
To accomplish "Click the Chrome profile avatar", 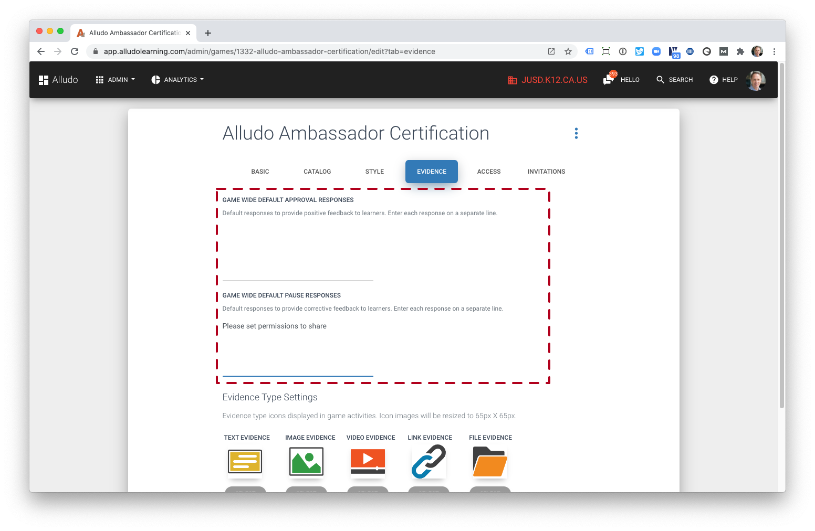I will coord(757,51).
